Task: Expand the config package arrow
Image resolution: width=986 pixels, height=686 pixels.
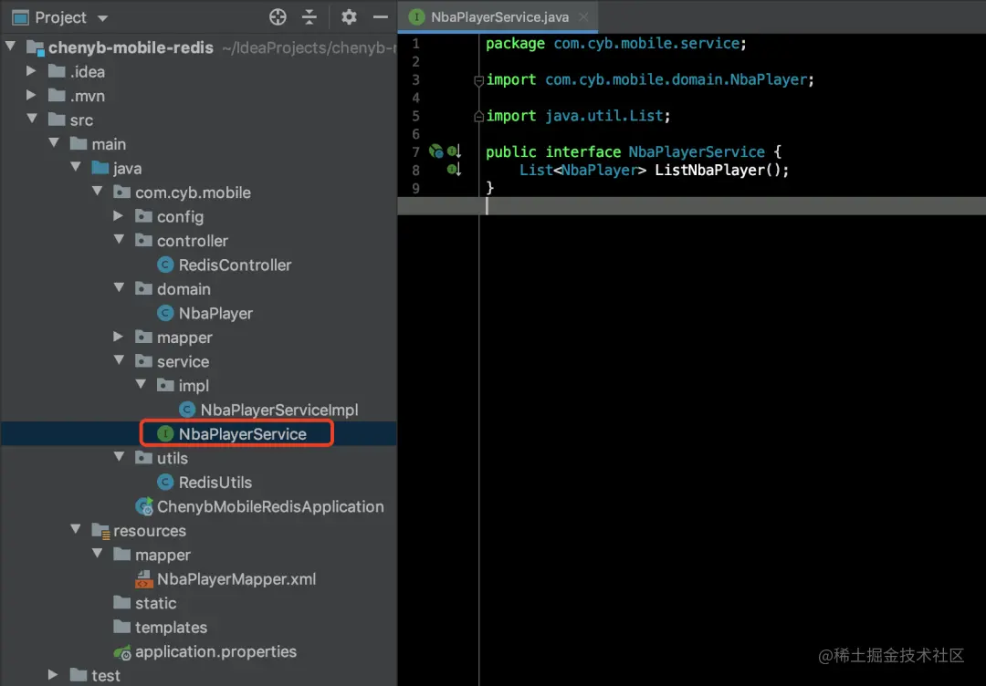Action: [118, 215]
